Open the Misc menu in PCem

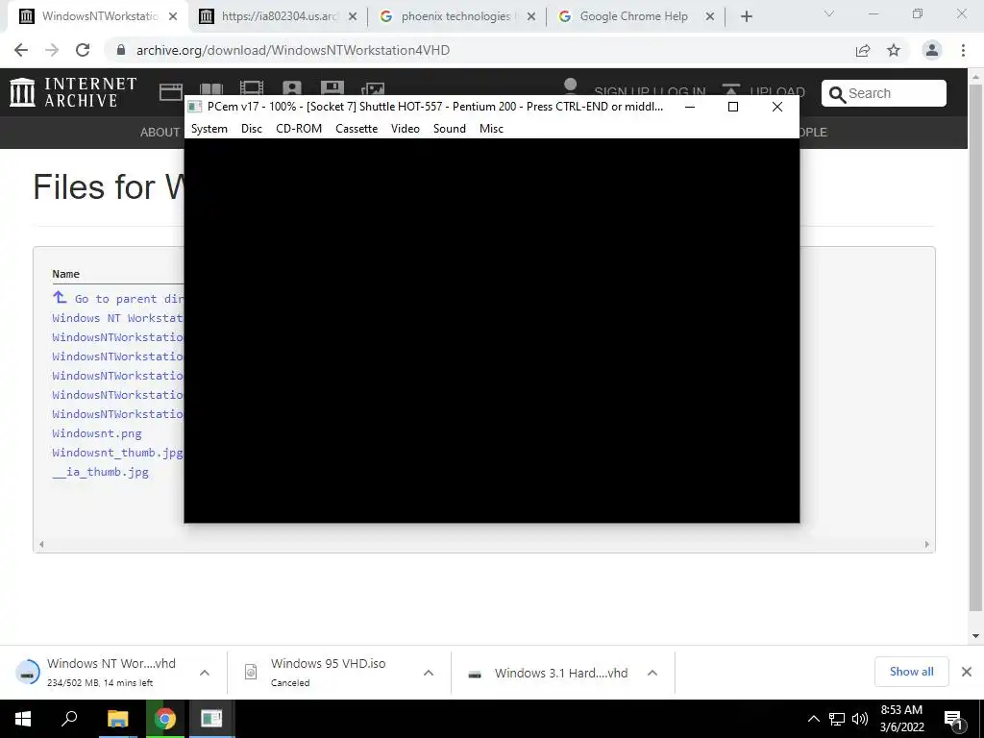pyautogui.click(x=491, y=129)
